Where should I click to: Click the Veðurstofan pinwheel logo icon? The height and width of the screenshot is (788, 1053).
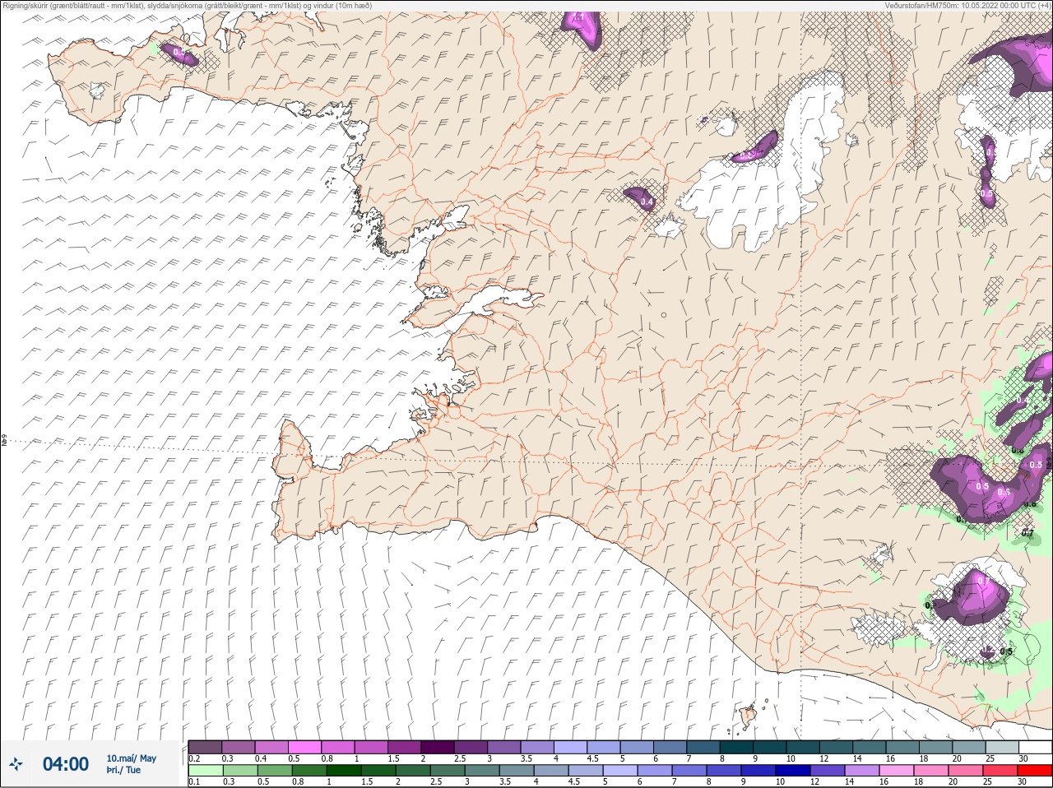pos(16,764)
